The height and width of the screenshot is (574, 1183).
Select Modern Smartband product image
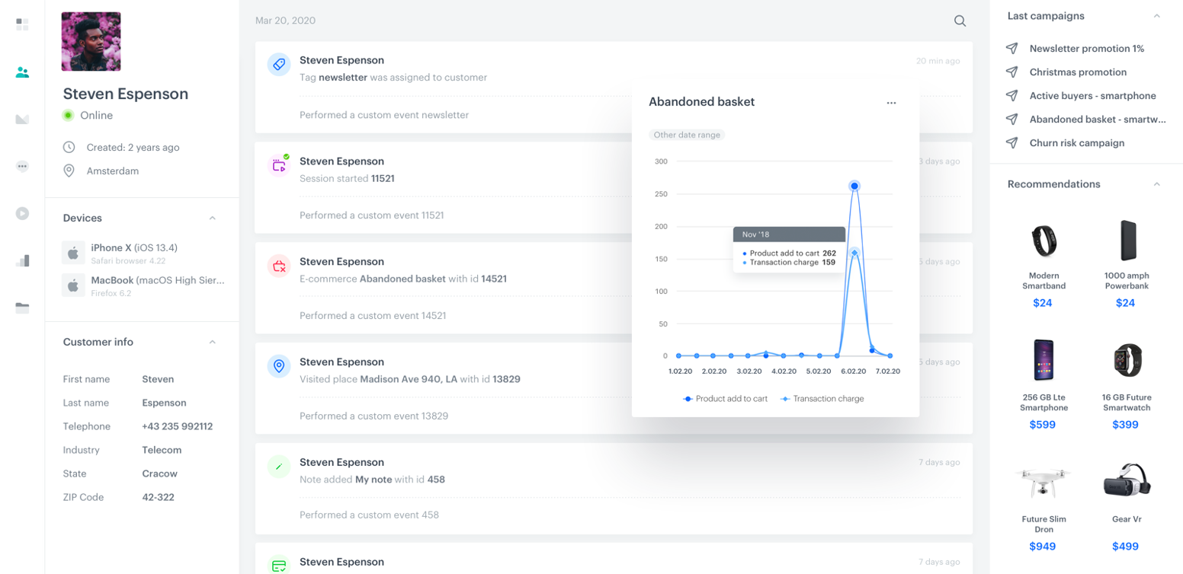[1043, 241]
